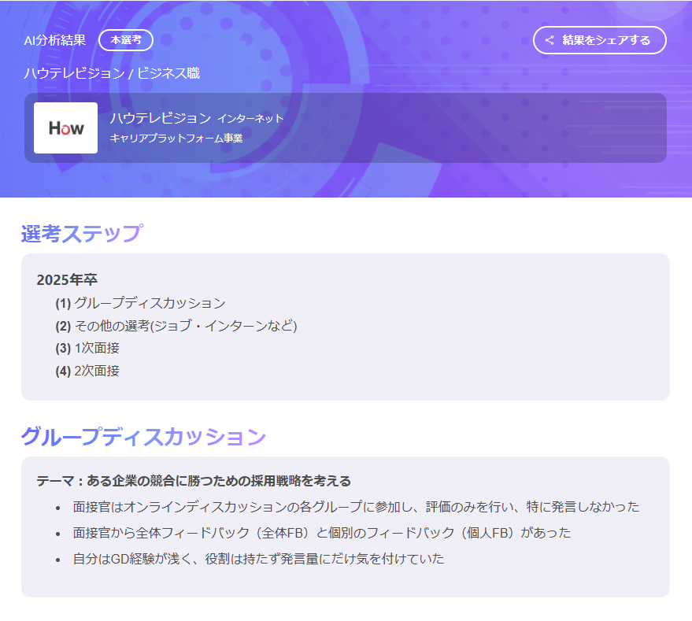Click the bullet about 全体フィードバック（全体FB）
The width and height of the screenshot is (692, 621).
click(322, 533)
